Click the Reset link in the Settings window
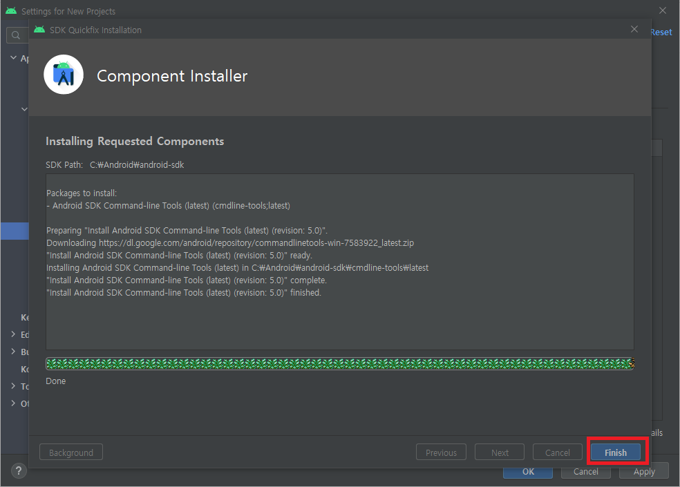 [661, 32]
